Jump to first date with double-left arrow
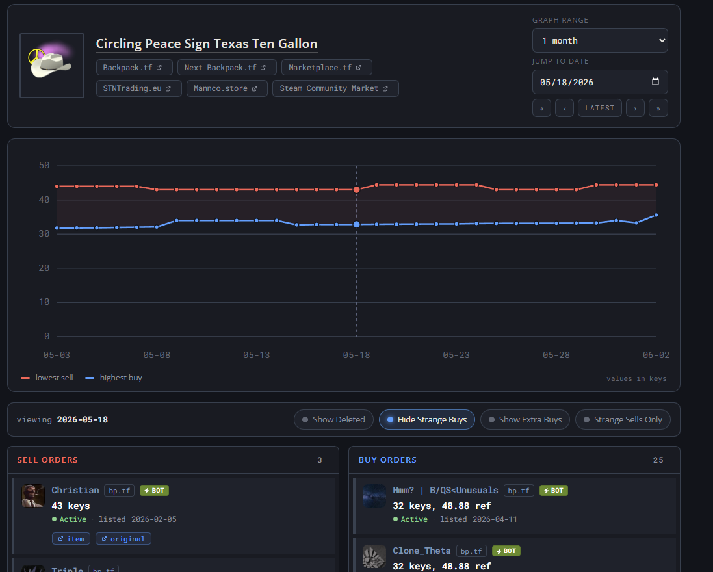Viewport: 713px width, 572px height. (541, 108)
